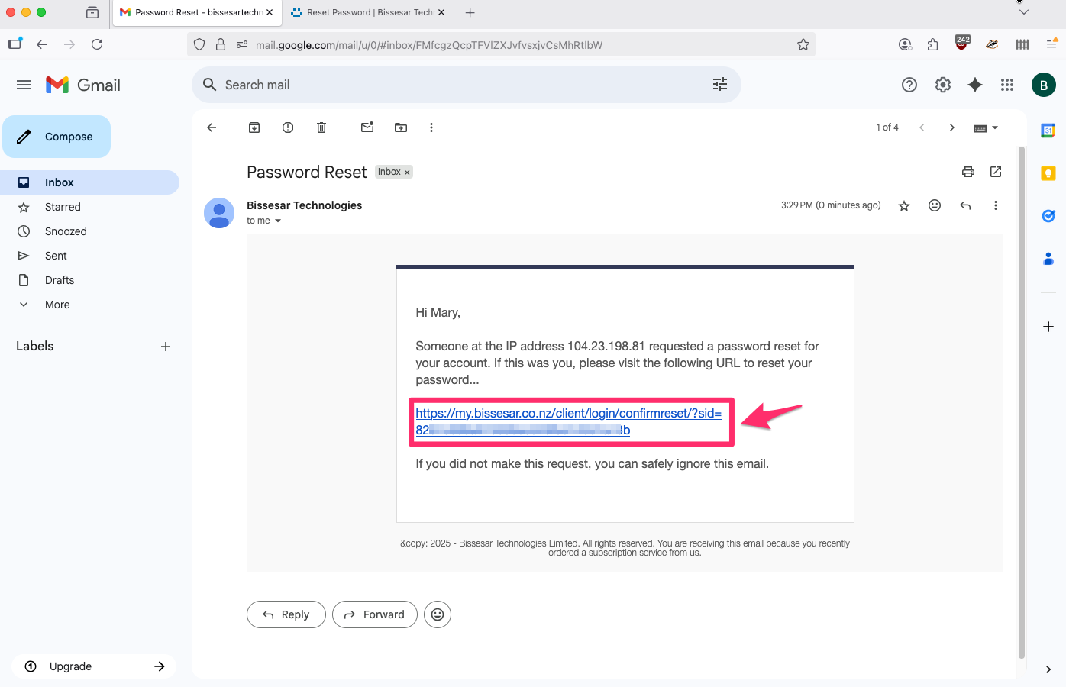This screenshot has width=1066, height=687.
Task: Go back to inbox arrow
Action: tap(212, 127)
